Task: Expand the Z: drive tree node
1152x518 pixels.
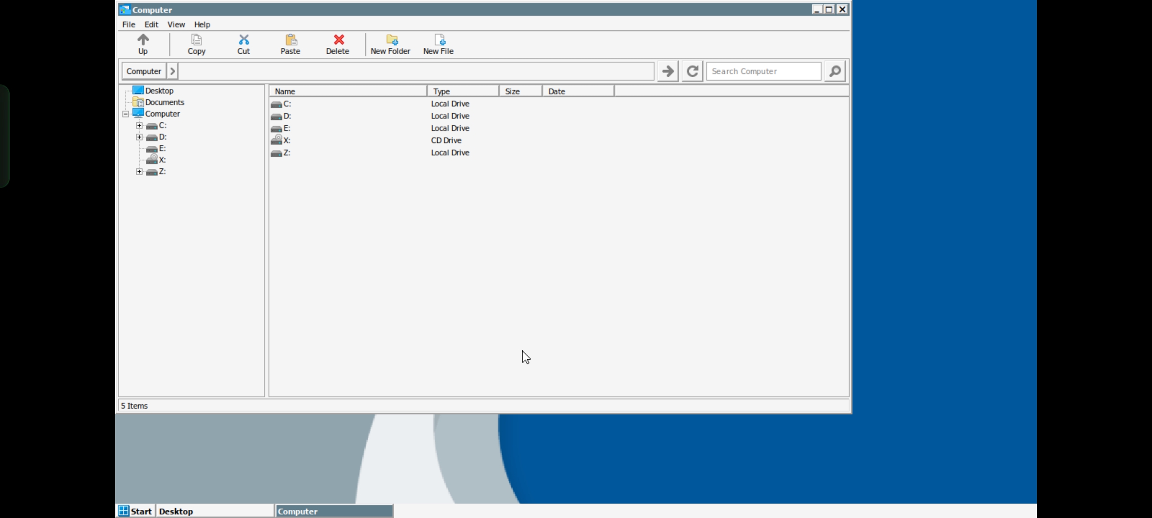Action: pos(139,172)
